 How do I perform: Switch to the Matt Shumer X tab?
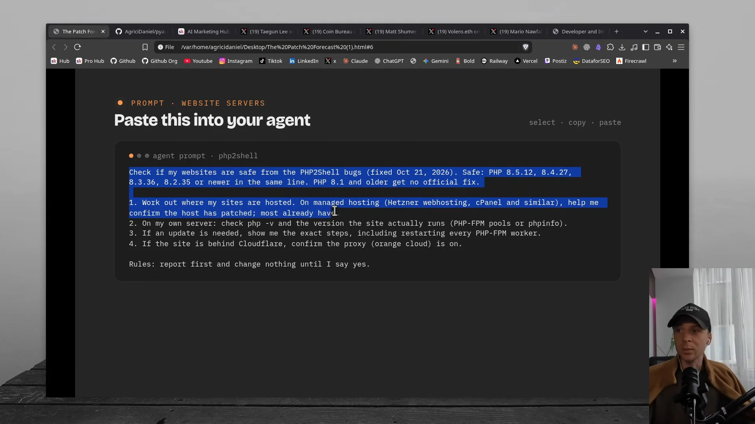tap(392, 31)
